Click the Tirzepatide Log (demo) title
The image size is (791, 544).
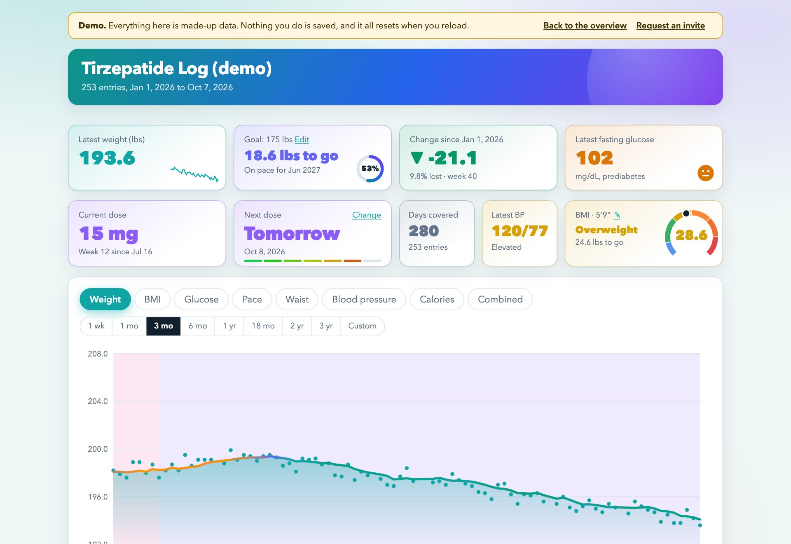point(176,68)
